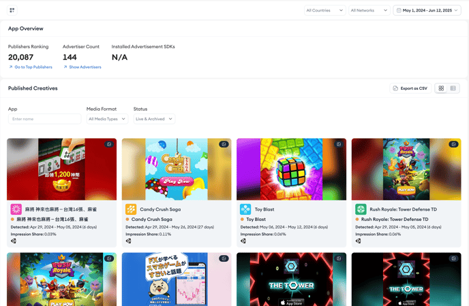Image resolution: width=469 pixels, height=306 pixels.
Task: Click the Unity network icon on Candy Crush card
Action: (x=128, y=241)
